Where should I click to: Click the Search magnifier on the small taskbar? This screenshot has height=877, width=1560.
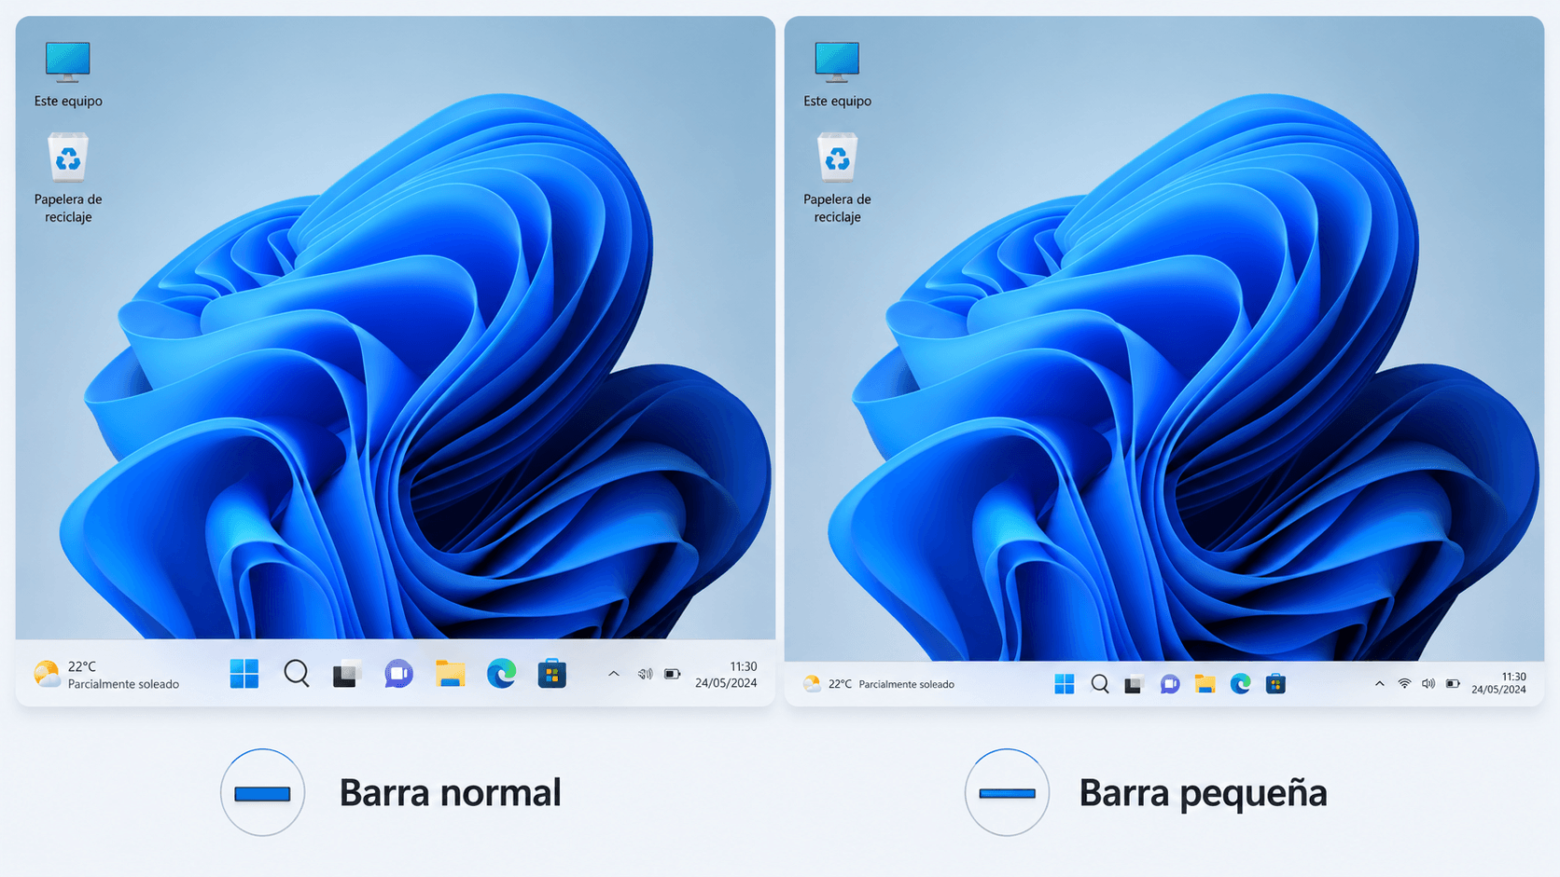1100,684
